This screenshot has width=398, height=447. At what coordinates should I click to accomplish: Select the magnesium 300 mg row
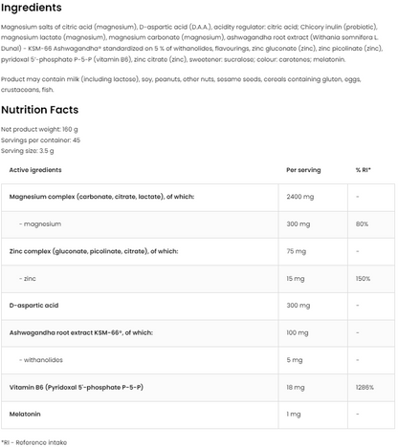click(x=198, y=224)
